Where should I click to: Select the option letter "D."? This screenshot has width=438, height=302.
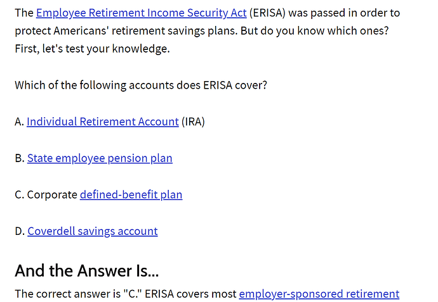(20, 231)
